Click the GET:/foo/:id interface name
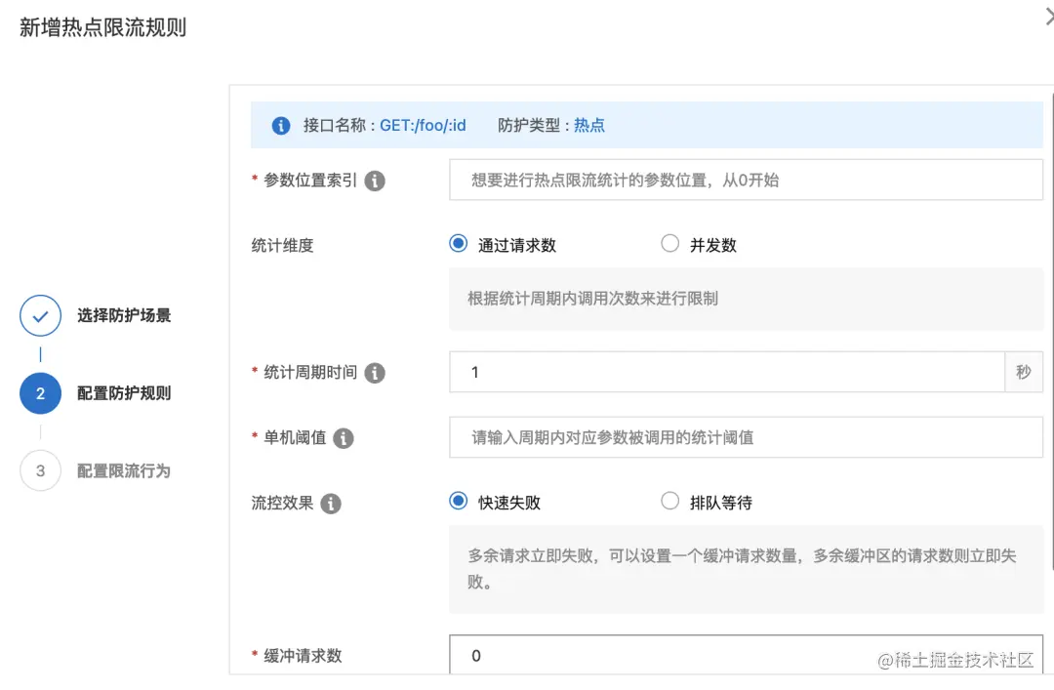1054x690 pixels. click(423, 125)
